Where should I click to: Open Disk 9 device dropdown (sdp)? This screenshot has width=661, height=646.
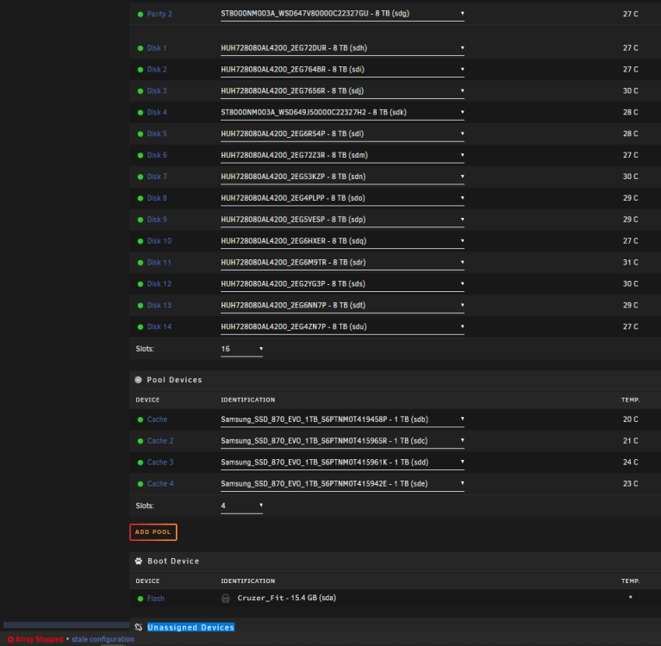pos(342,220)
